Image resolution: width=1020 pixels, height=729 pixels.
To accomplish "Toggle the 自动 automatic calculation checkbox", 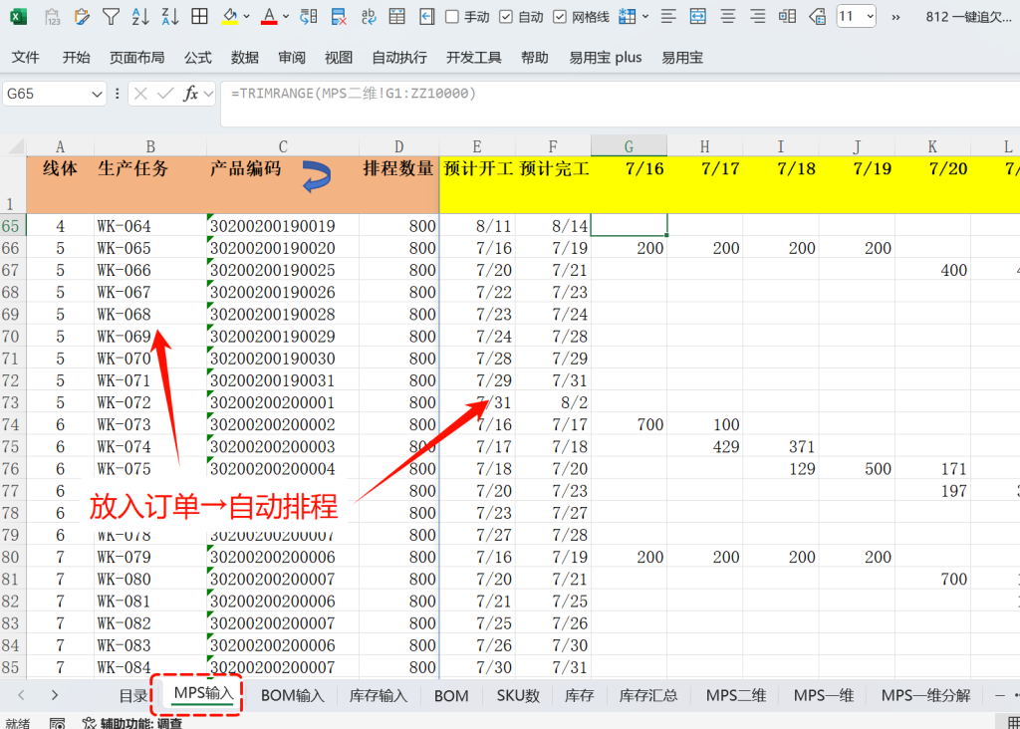I will click(505, 17).
